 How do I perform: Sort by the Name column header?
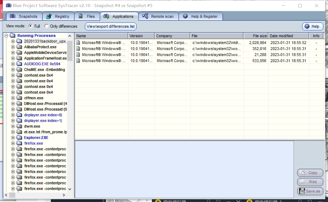(101, 36)
